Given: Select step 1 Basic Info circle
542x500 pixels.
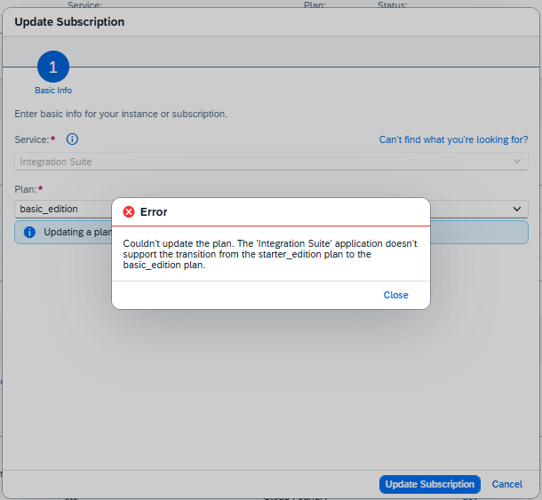Looking at the screenshot, I should tap(53, 67).
